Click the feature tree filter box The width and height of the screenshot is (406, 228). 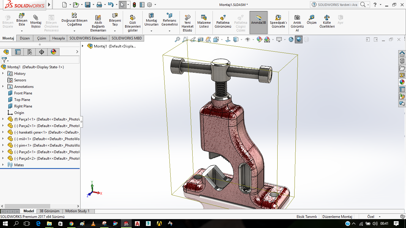(40, 60)
